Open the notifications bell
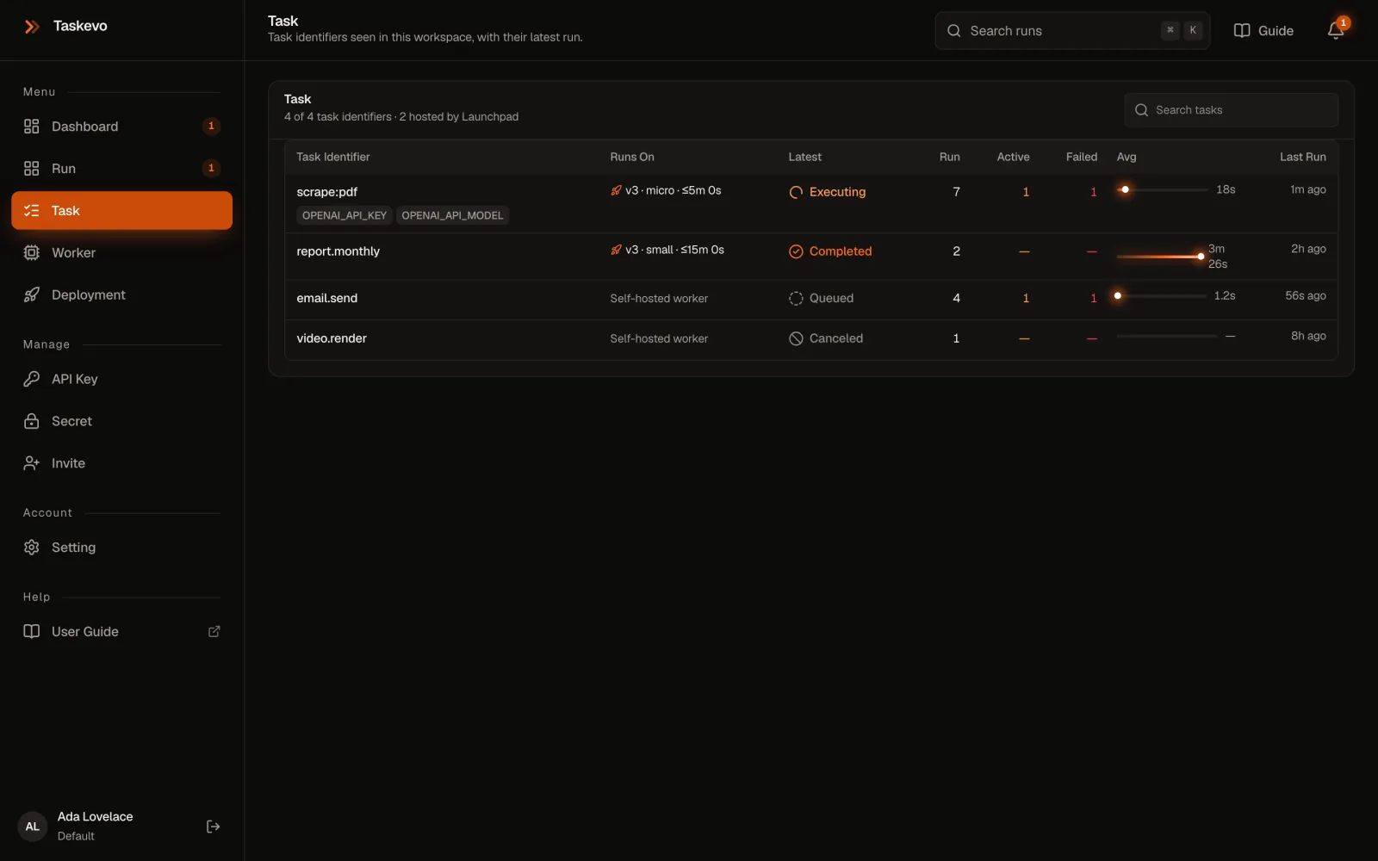Viewport: 1378px width, 861px height. pyautogui.click(x=1336, y=31)
